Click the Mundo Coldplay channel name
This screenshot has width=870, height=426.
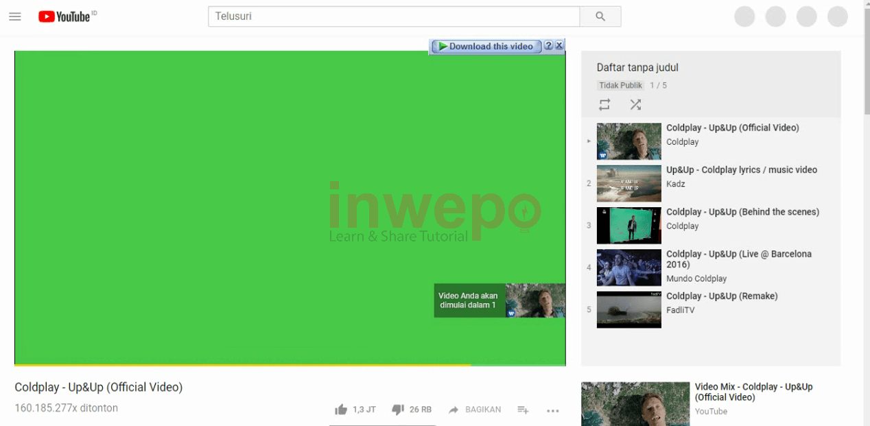[696, 279]
